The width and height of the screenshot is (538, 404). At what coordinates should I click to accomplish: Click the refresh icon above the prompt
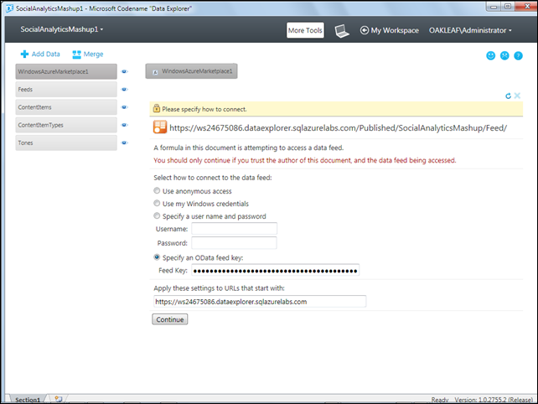click(508, 96)
